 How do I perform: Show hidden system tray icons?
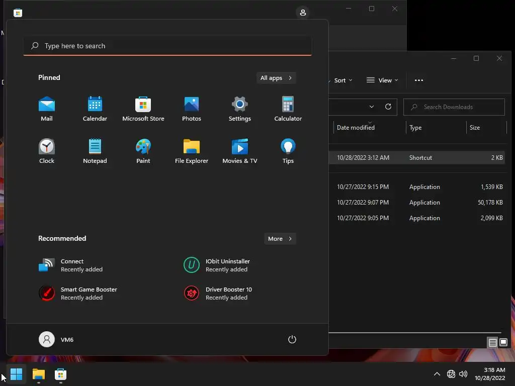437,374
